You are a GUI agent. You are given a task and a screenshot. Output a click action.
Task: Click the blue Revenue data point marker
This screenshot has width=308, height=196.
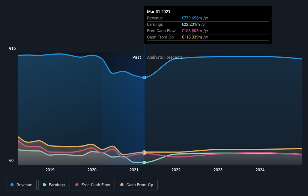point(144,77)
